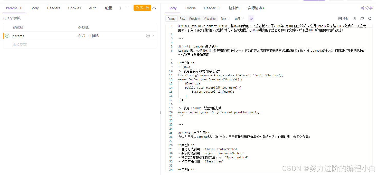Click the download response icon
The height and width of the screenshot is (175, 377).
click(x=354, y=18)
